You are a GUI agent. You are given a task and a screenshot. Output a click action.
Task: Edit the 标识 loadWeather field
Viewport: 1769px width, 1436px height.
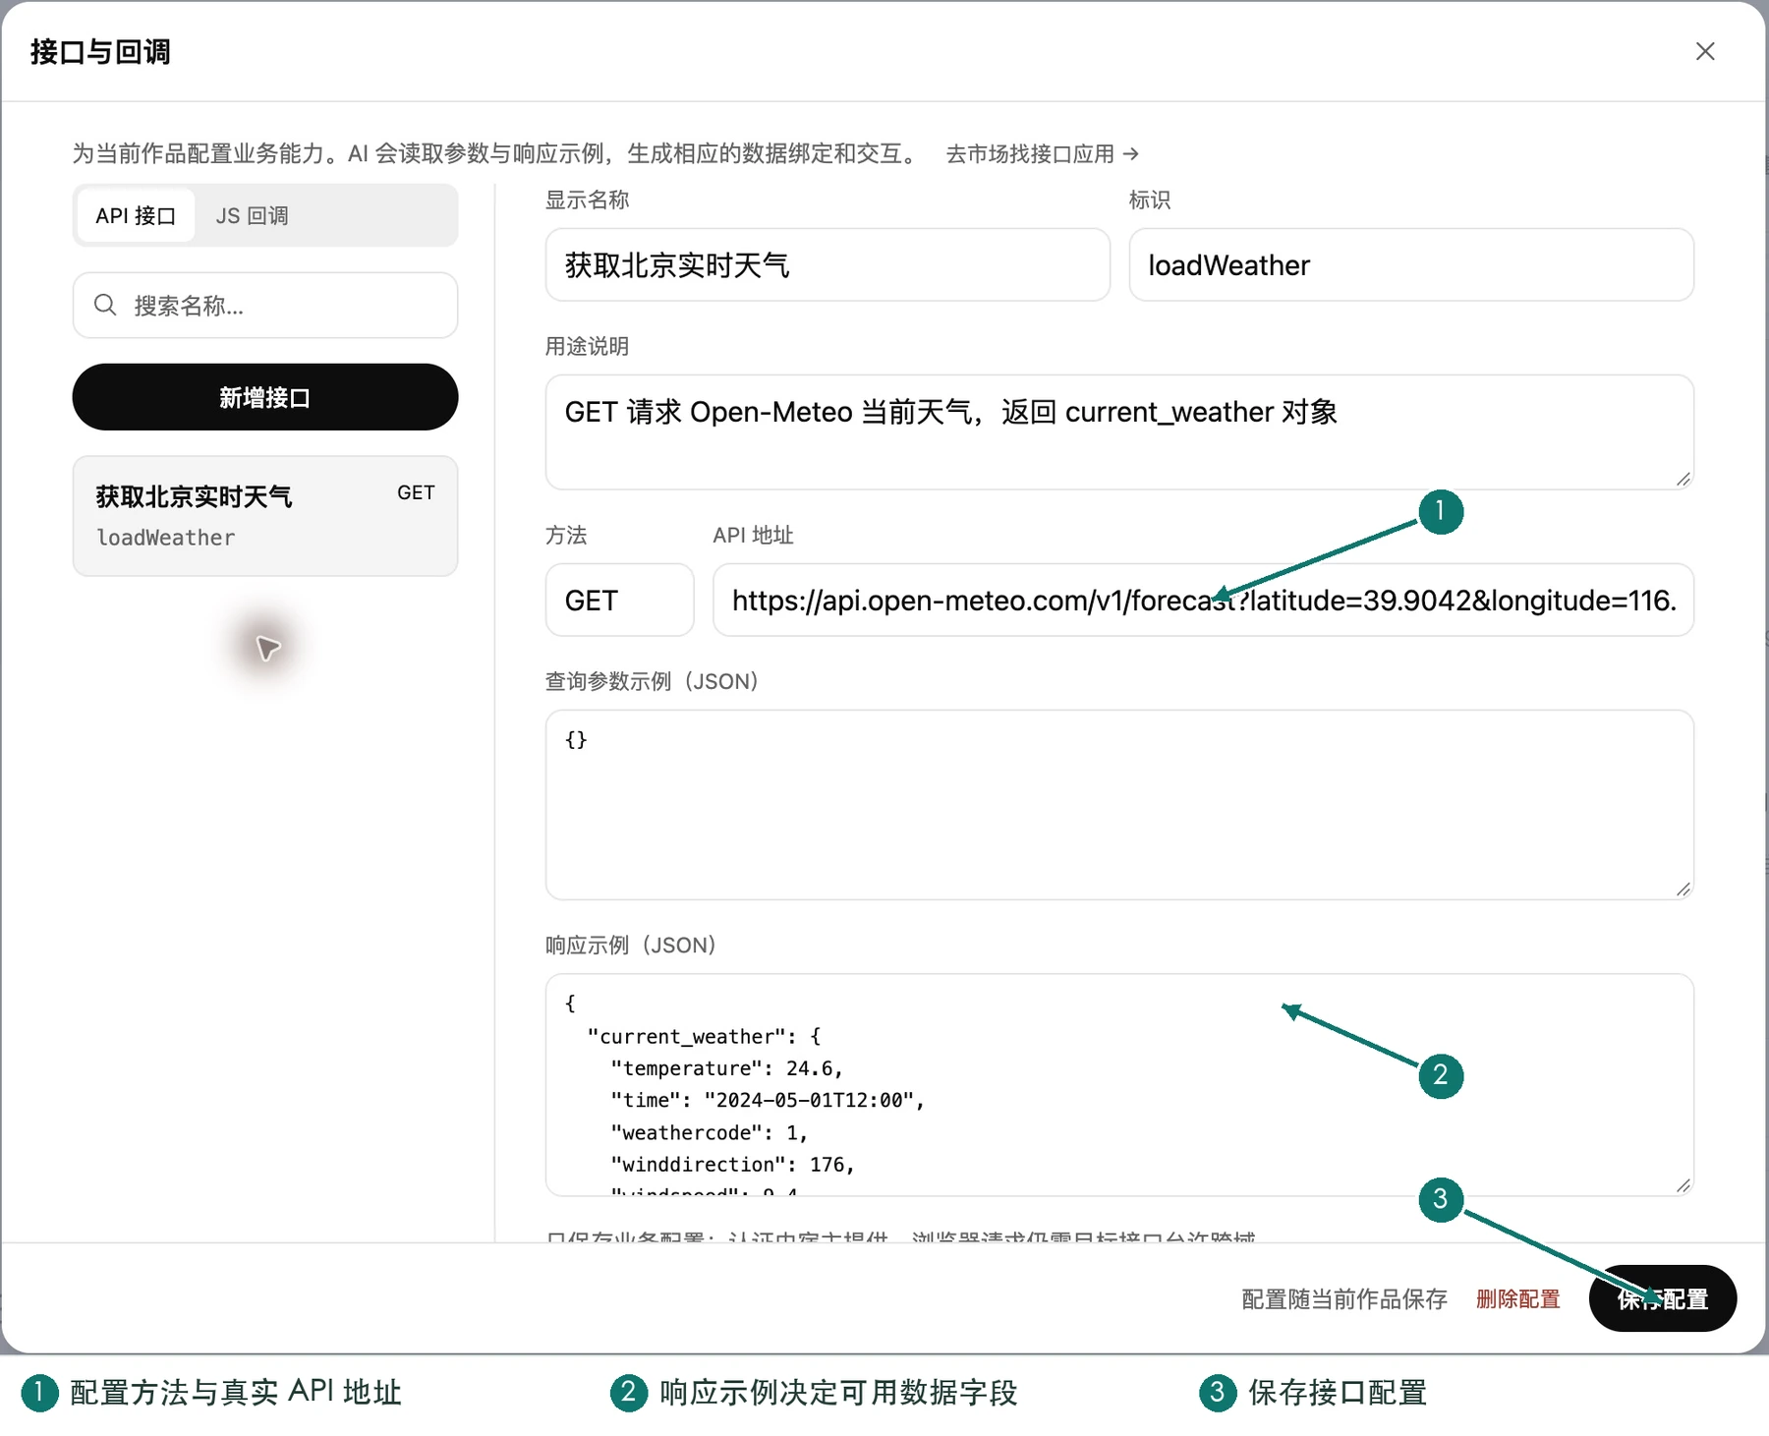click(x=1411, y=265)
